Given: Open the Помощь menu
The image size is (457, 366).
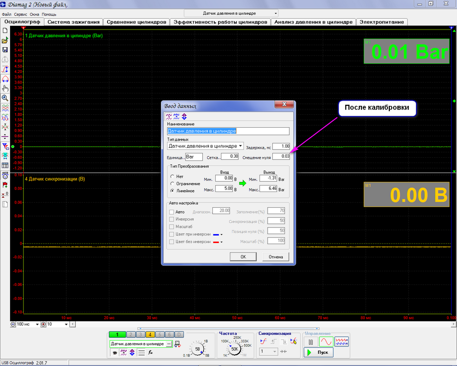Looking at the screenshot, I should (x=49, y=14).
